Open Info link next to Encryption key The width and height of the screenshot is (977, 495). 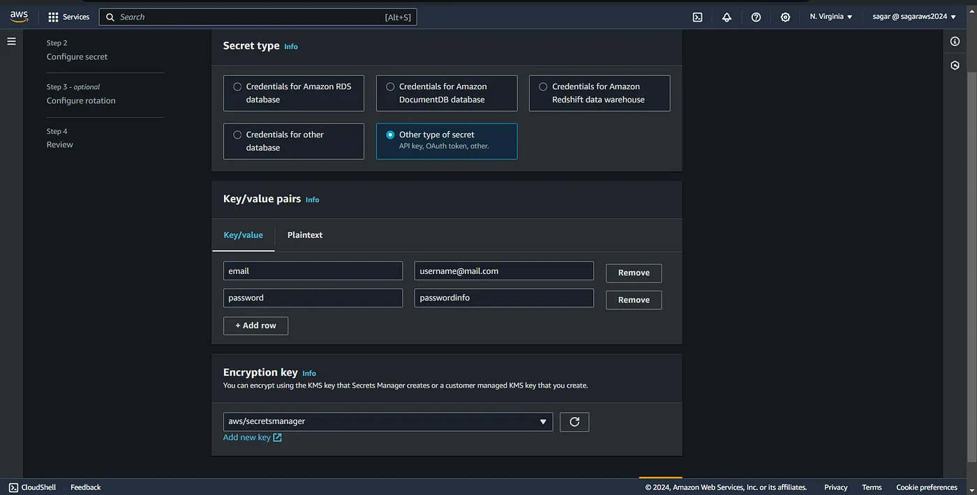309,374
